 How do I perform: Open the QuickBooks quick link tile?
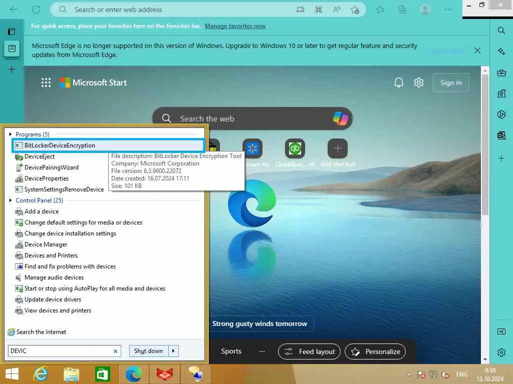pos(295,148)
